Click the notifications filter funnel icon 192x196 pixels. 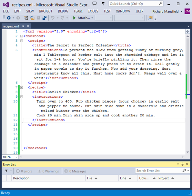click(x=103, y=4)
